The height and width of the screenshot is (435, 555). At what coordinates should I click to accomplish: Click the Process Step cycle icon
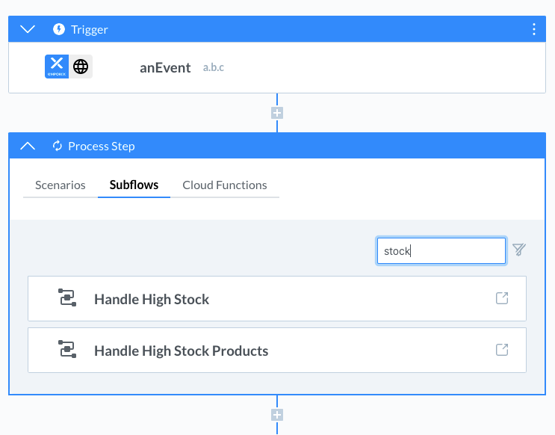pos(57,146)
